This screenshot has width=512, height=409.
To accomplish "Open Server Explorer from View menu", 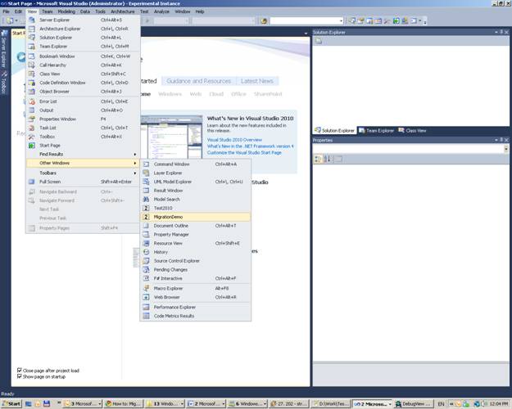I will 83,20.
